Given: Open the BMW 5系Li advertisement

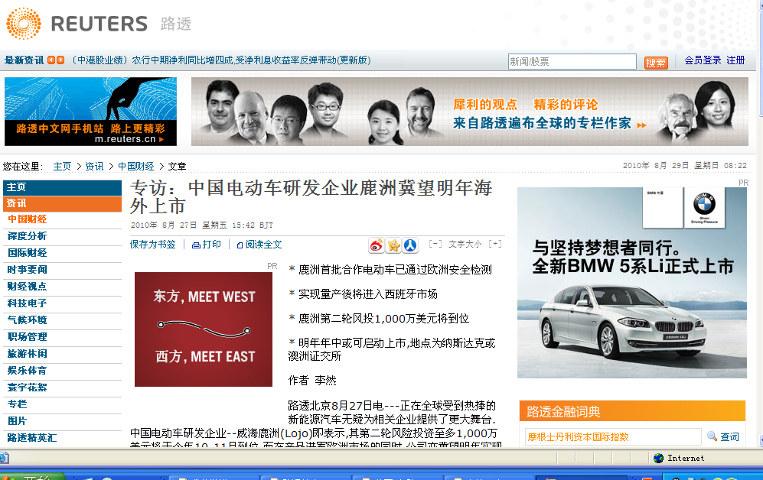Looking at the screenshot, I should 631,283.
